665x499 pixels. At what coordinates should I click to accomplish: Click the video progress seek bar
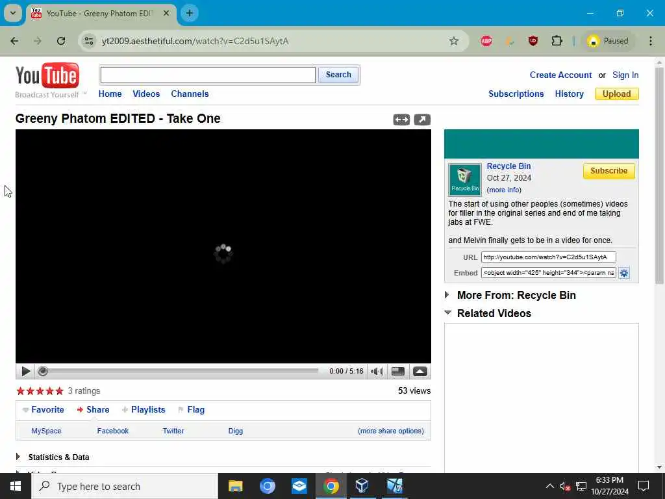(178, 371)
